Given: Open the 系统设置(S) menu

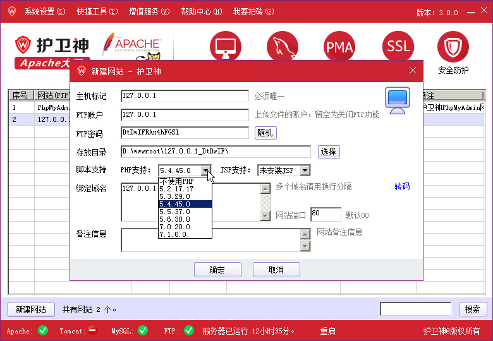Looking at the screenshot, I should 45,11.
